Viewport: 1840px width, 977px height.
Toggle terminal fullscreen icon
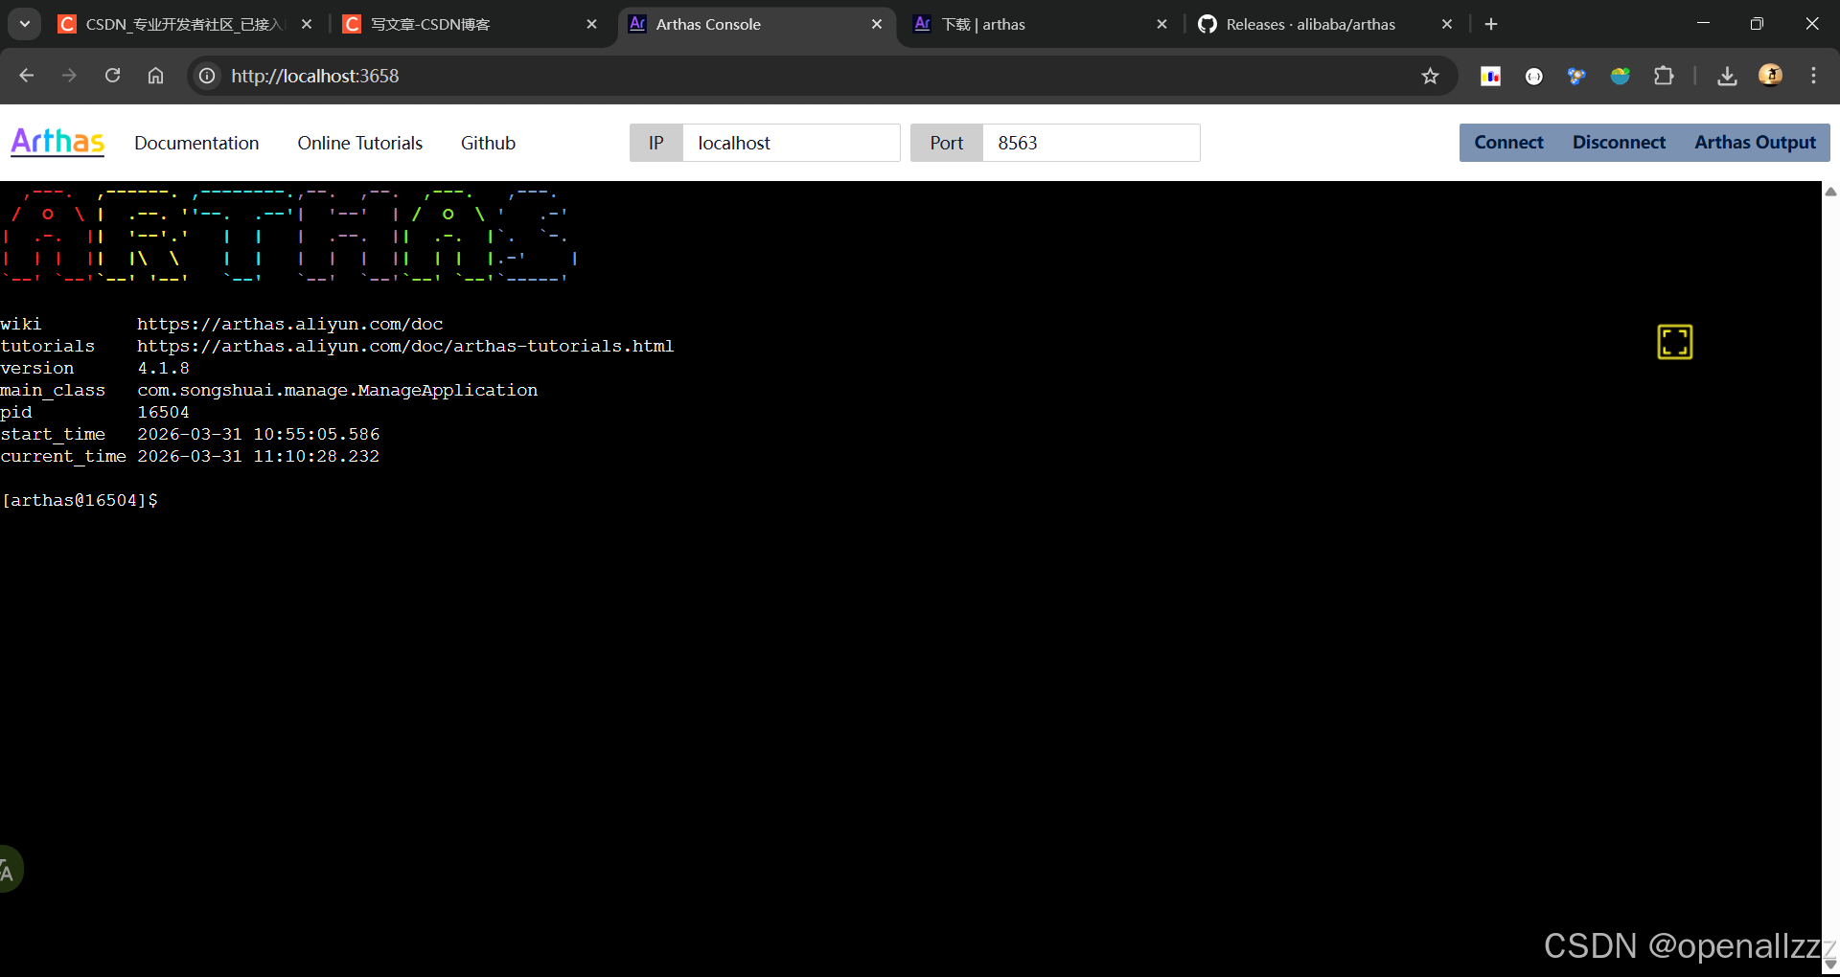click(1675, 342)
